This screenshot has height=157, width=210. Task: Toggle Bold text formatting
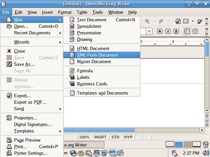(160, 31)
